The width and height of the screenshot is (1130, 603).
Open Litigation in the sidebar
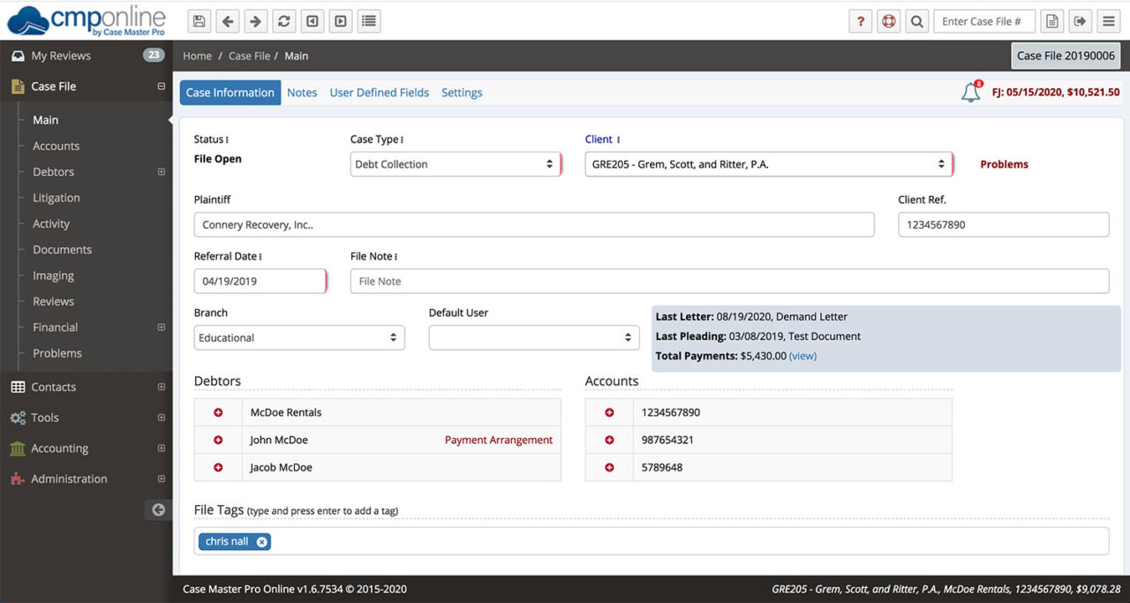(56, 199)
